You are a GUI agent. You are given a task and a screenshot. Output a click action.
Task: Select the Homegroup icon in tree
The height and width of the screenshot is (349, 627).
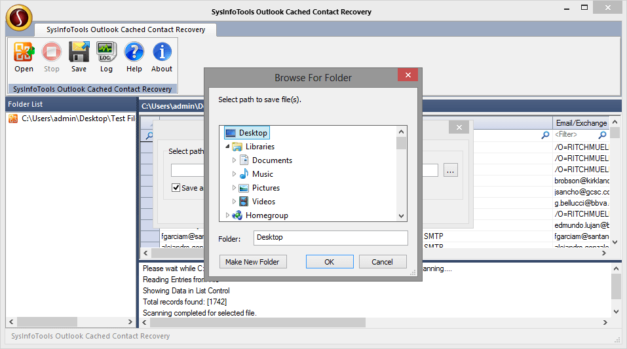[x=237, y=215]
